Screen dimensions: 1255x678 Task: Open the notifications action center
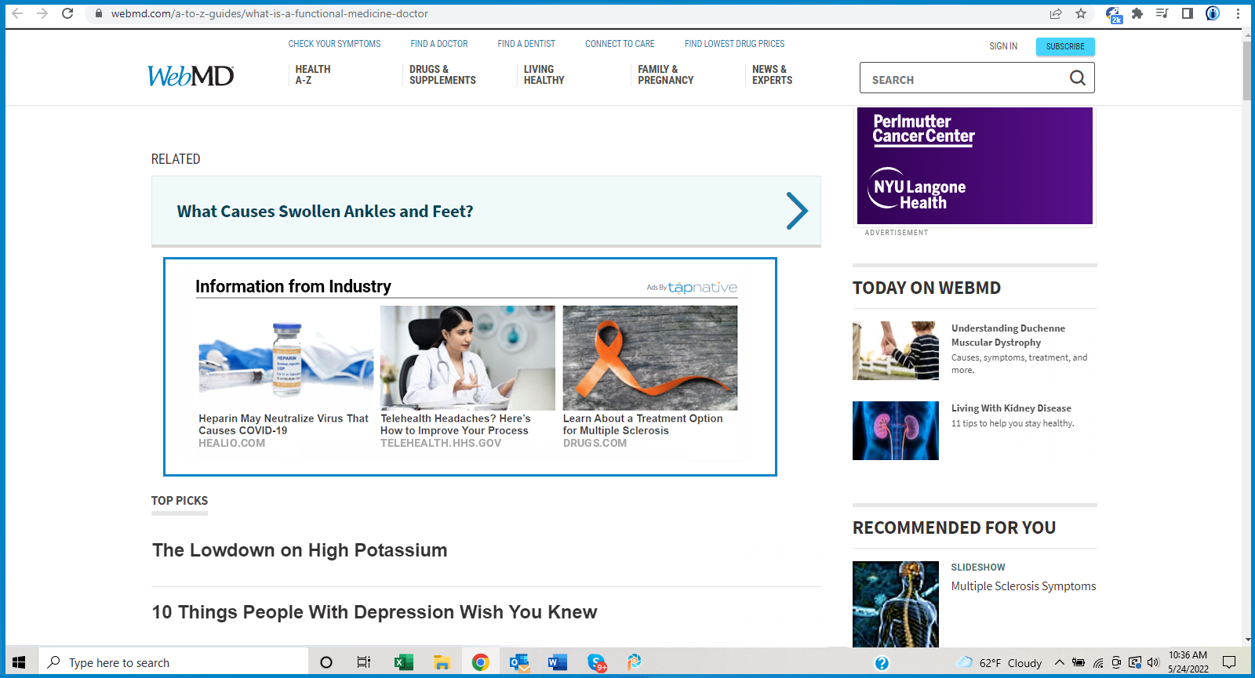pos(1229,662)
